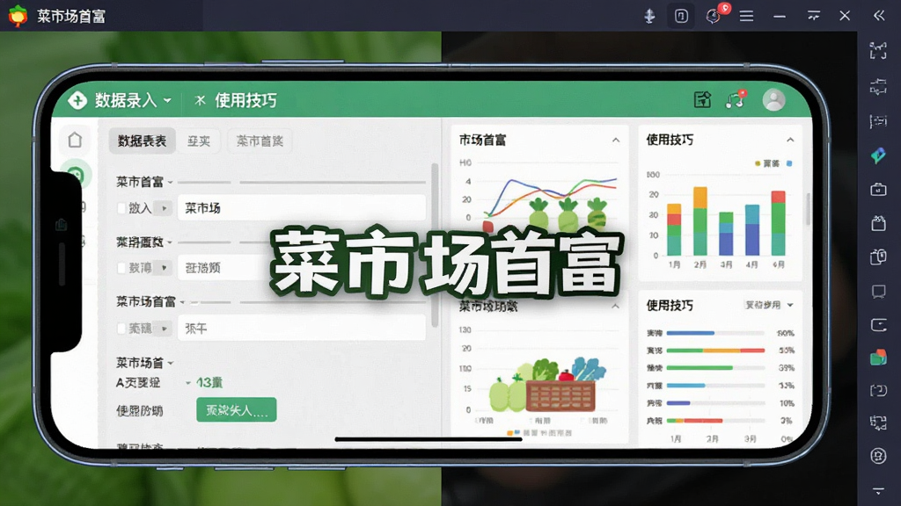901x506 pixels.
Task: Click the green button next to 使用防锁
Action: click(236, 409)
